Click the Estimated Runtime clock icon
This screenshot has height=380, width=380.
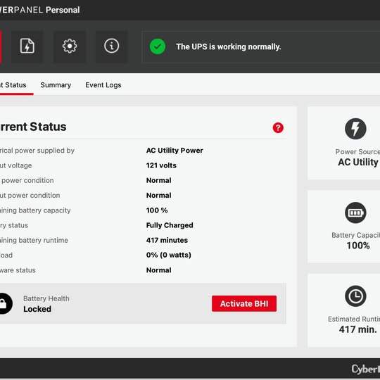[355, 296]
